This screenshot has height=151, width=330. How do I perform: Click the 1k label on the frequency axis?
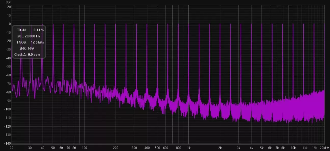point(189,148)
